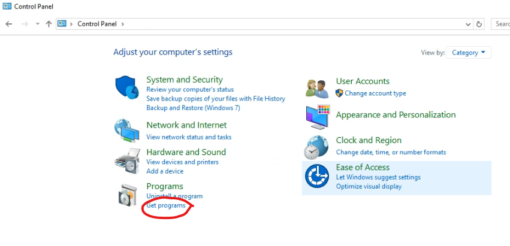
Task: Click the Control Panel title bar icon
Action: coord(7,6)
